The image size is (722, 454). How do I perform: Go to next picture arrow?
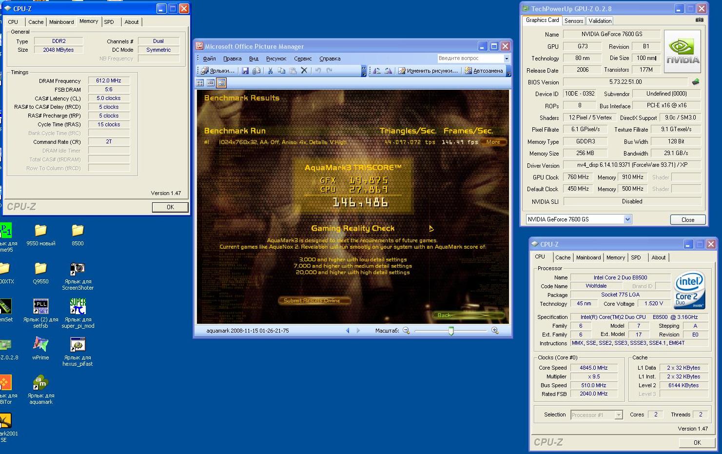tap(358, 331)
